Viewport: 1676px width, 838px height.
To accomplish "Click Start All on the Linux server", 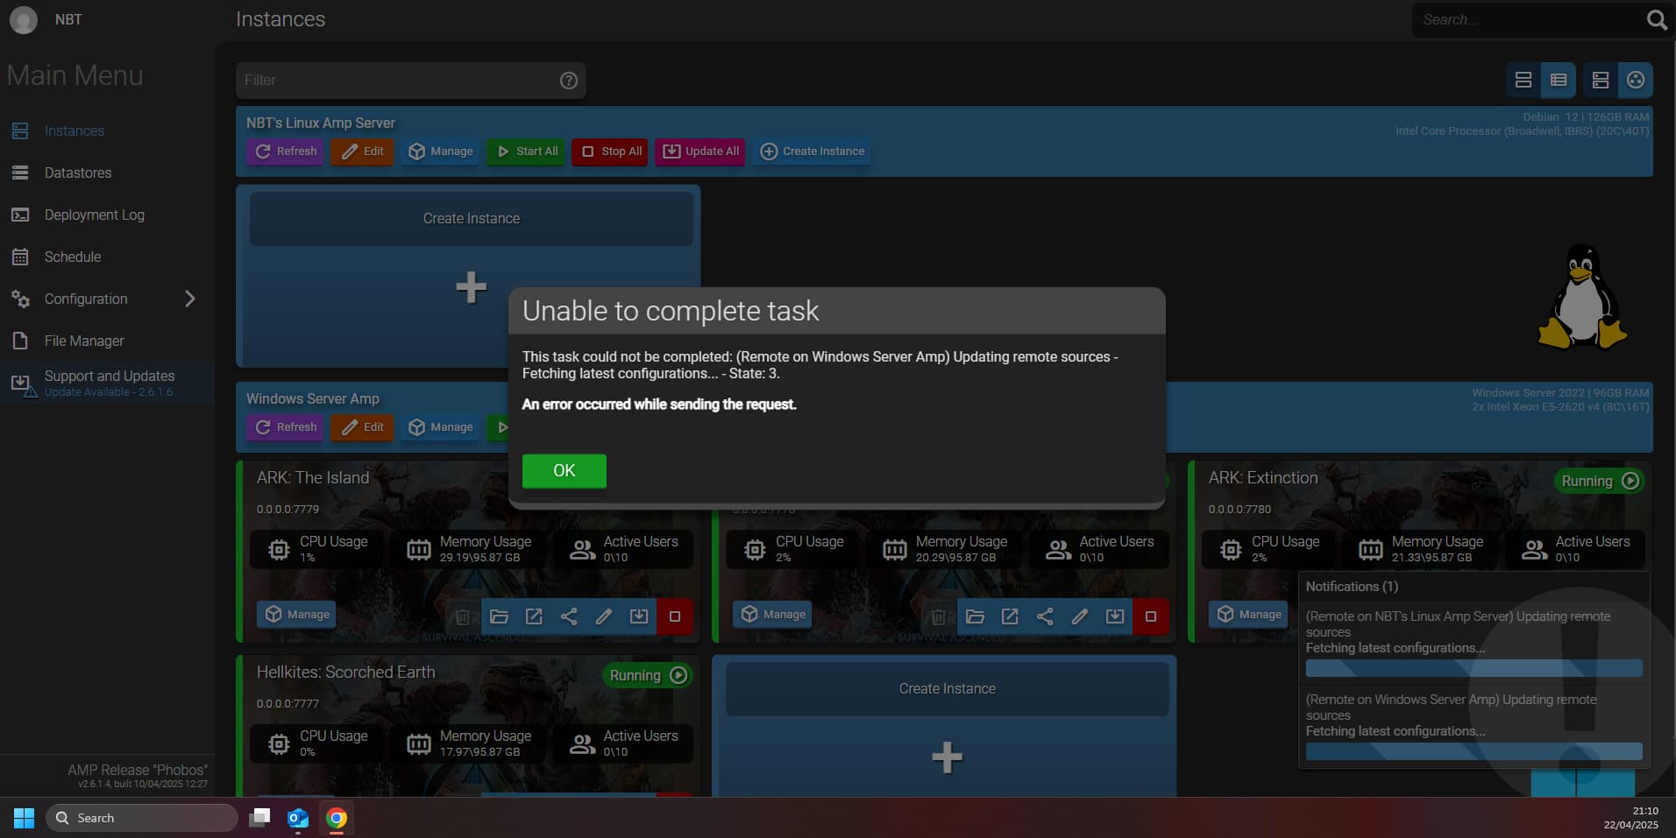I will [x=527, y=151].
